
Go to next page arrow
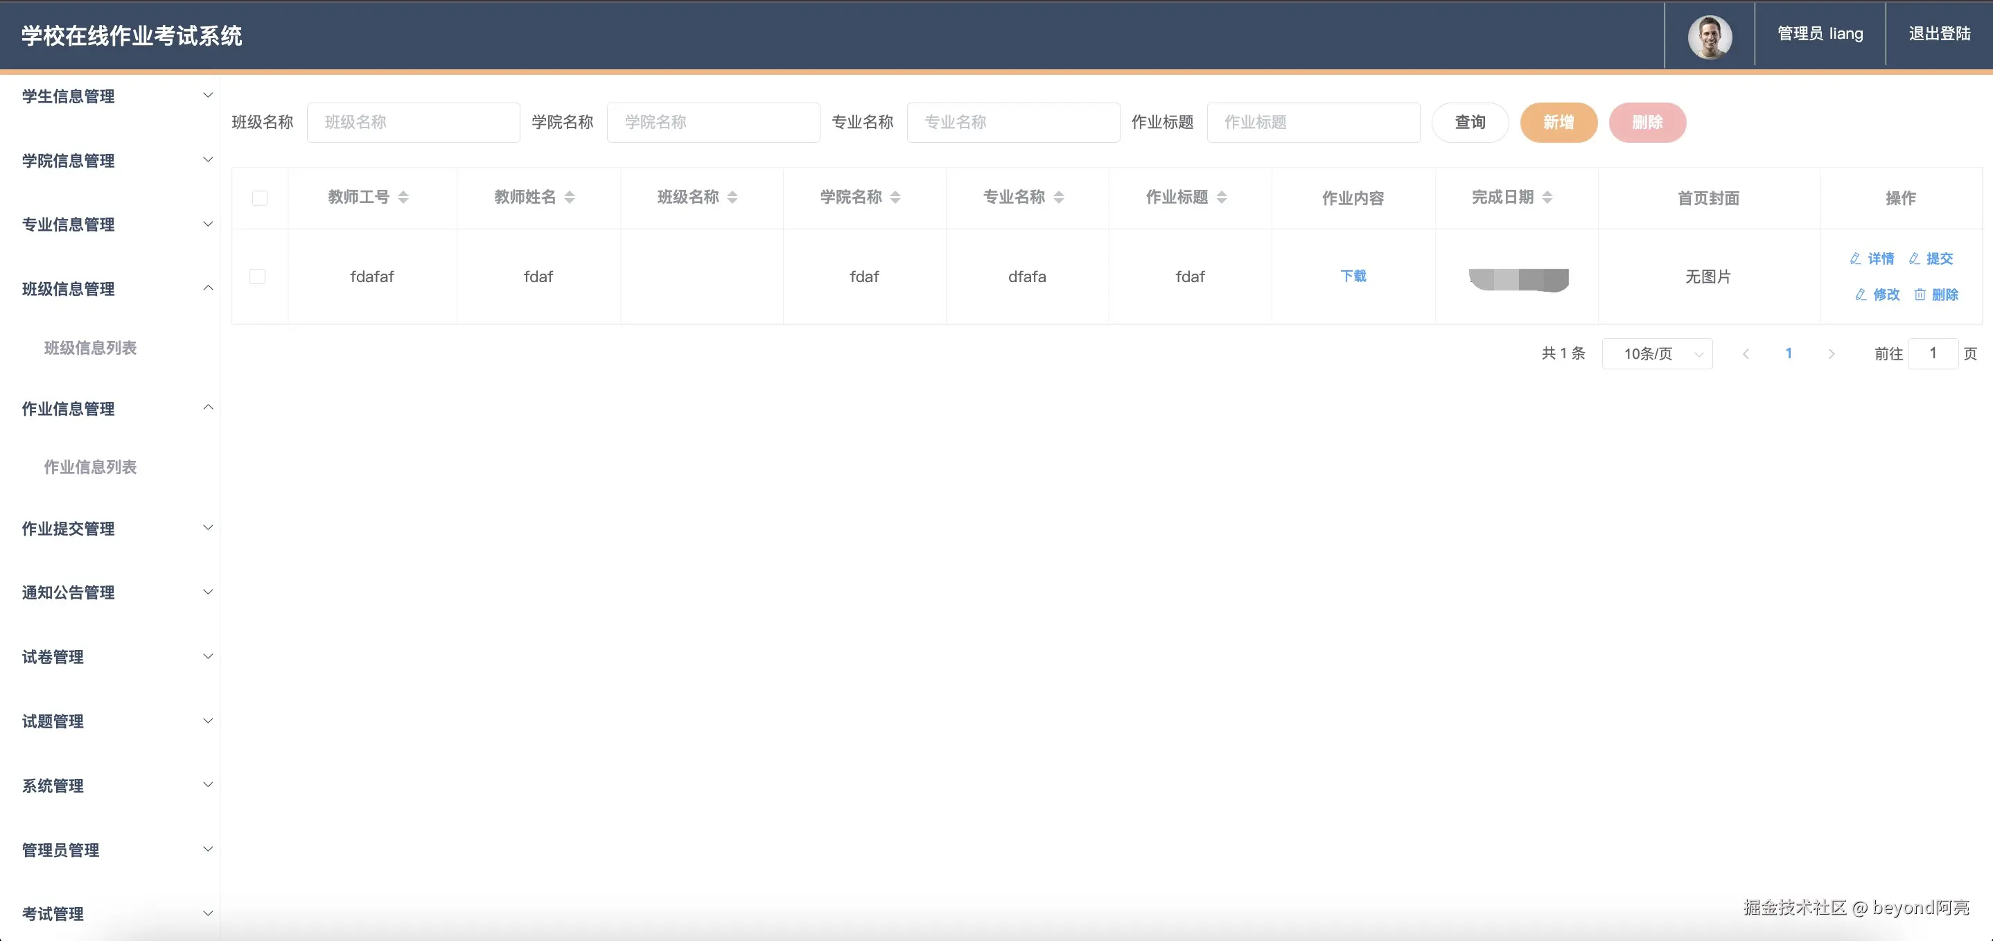click(x=1831, y=353)
